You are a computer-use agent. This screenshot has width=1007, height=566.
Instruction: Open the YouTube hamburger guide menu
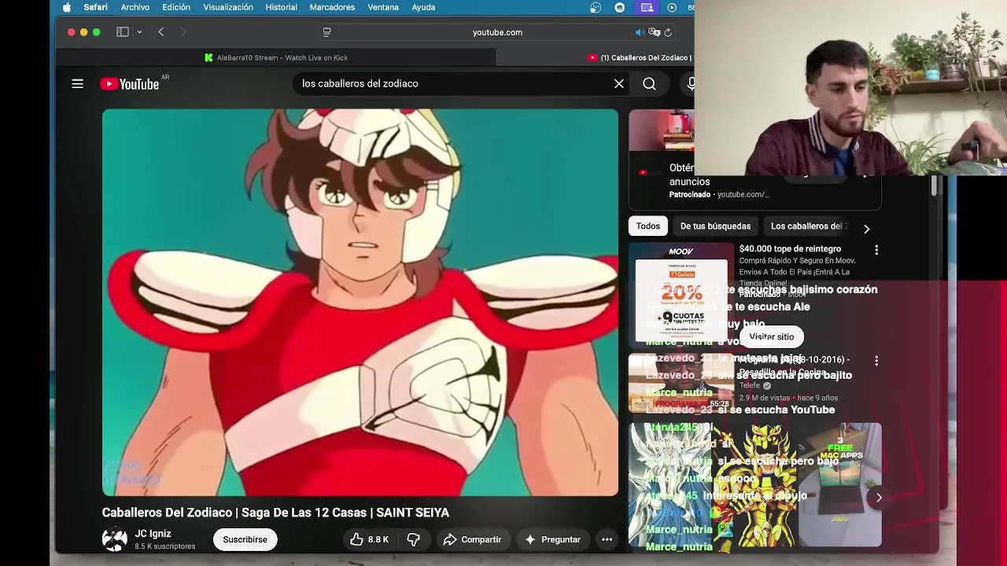click(x=77, y=83)
